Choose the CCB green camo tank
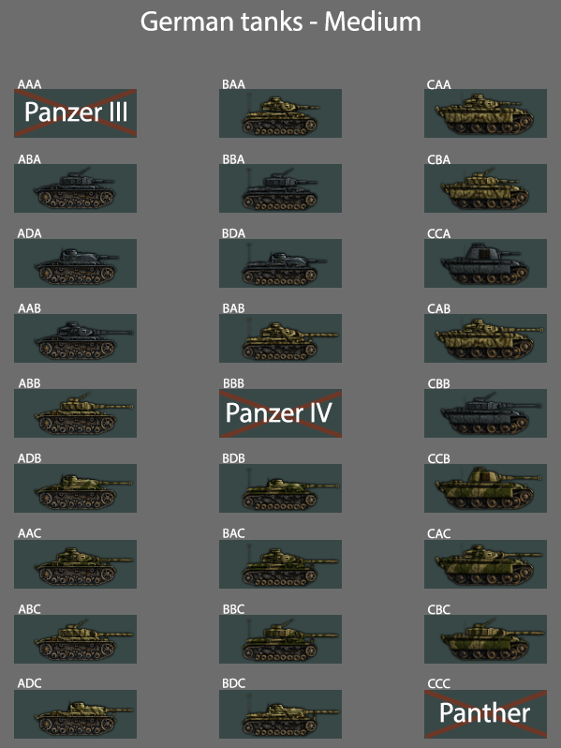561x748 pixels. point(485,488)
